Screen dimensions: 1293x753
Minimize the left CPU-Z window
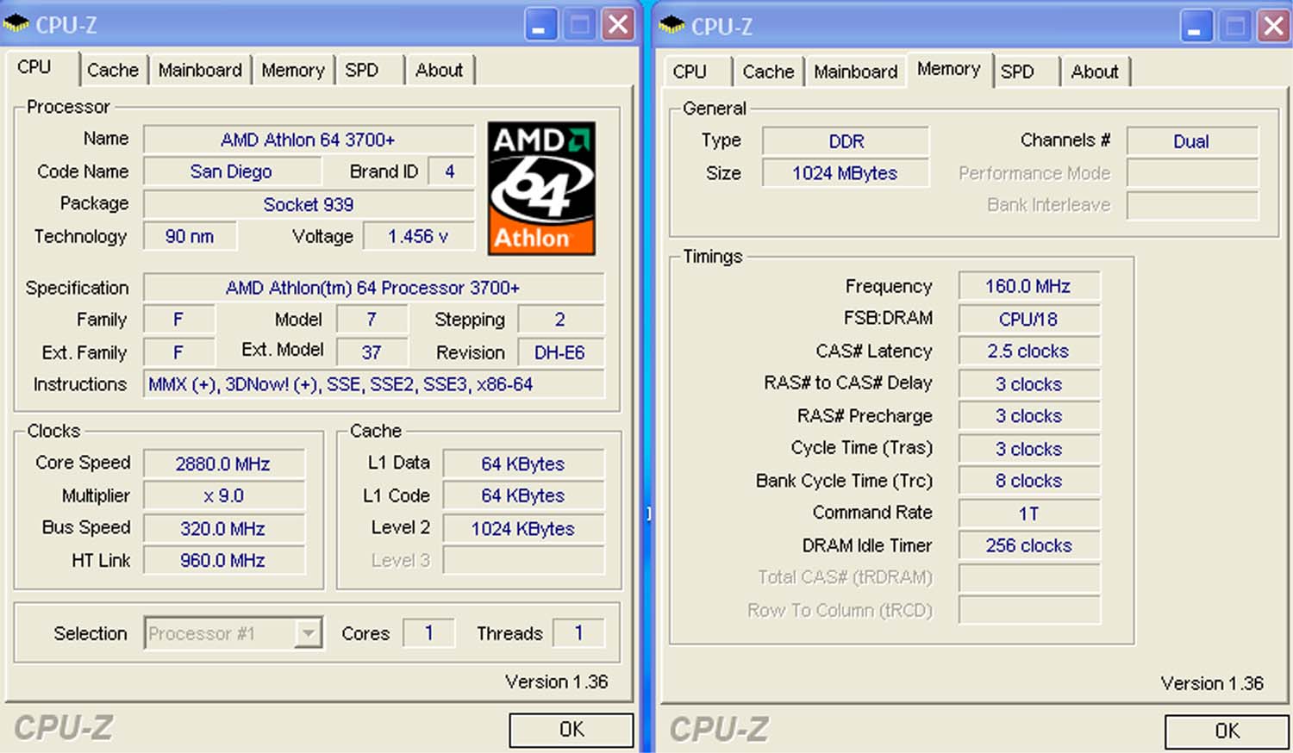[540, 25]
